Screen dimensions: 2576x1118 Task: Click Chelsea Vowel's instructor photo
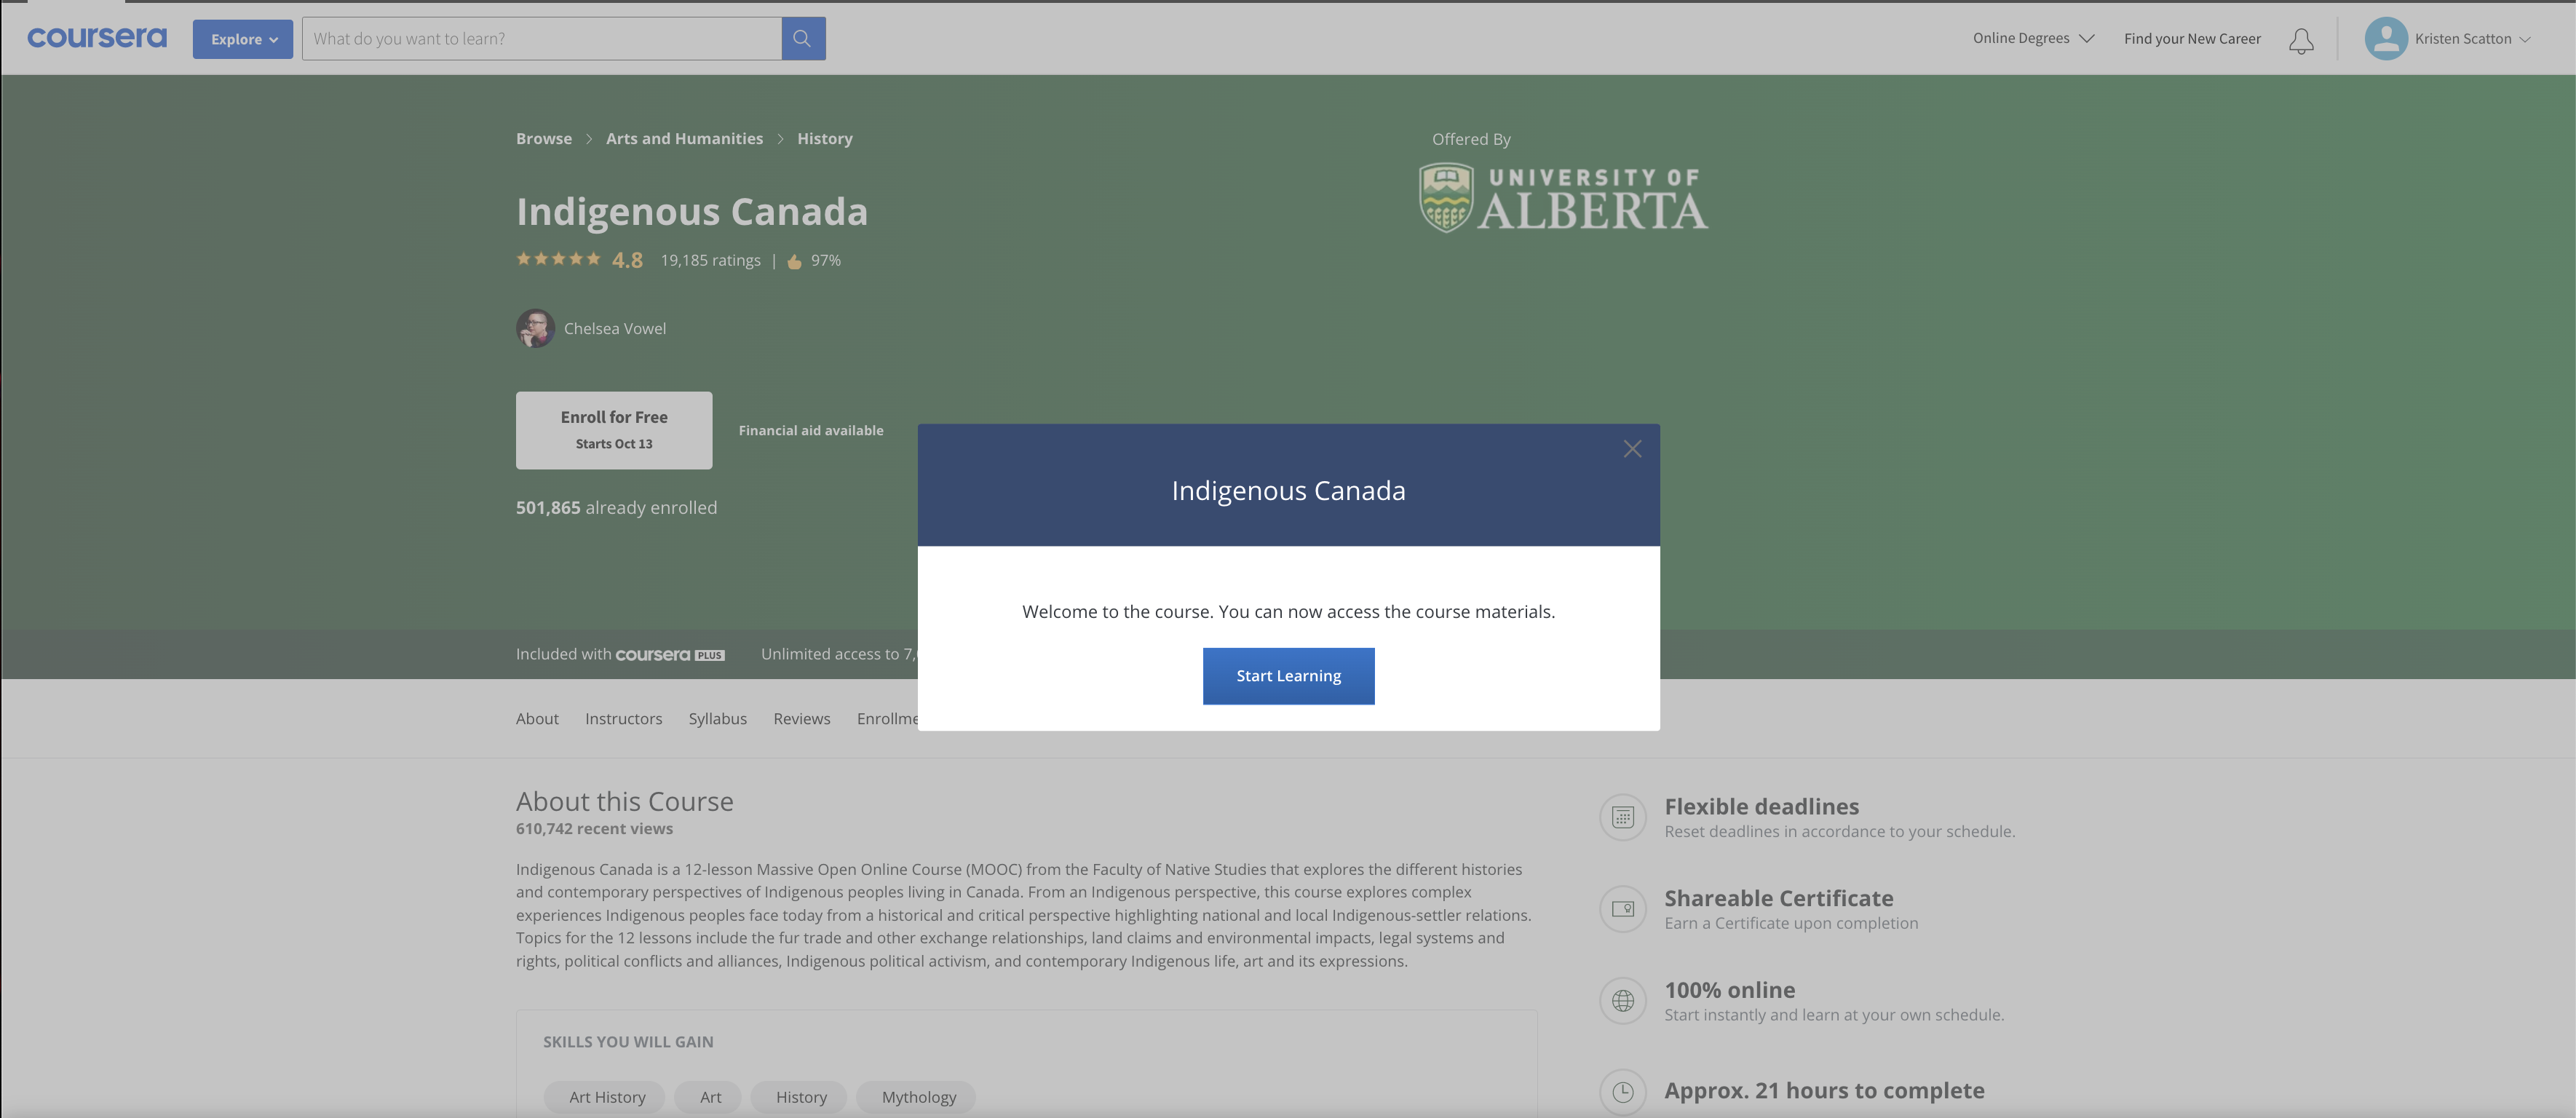click(x=535, y=328)
